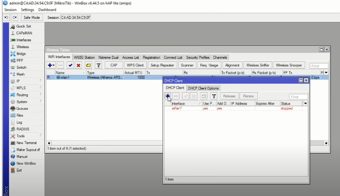Click Disable cross icon in DHCP Client
The width and height of the screenshot is (340, 196).
point(194,96)
